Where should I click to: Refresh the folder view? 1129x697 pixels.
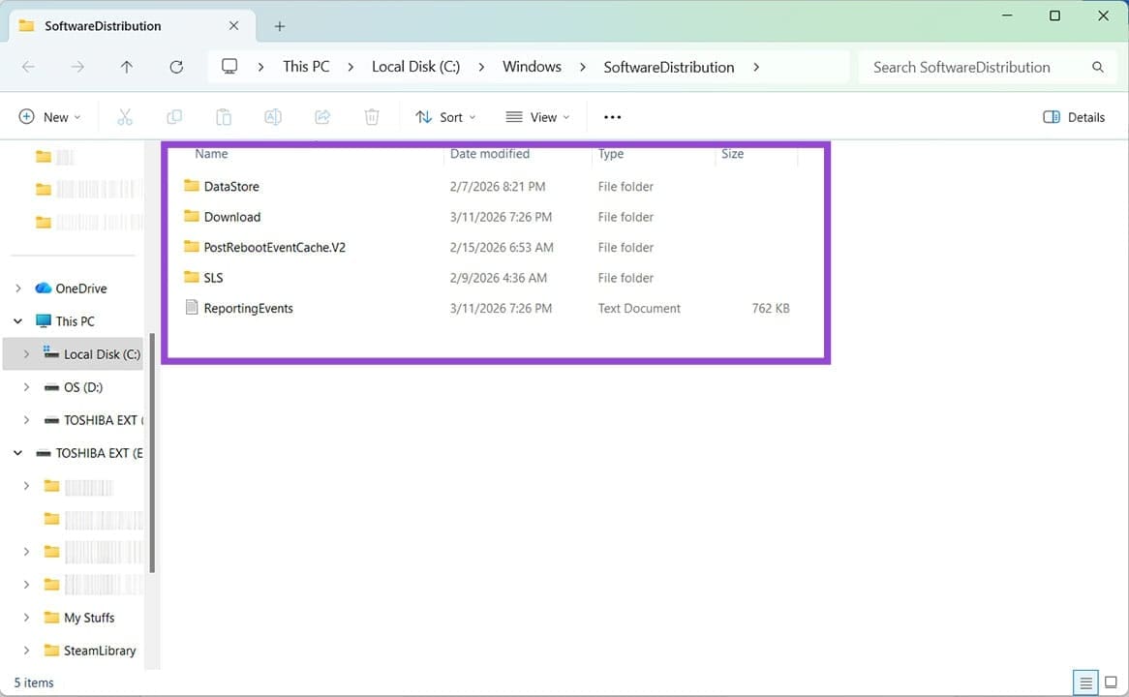point(176,67)
